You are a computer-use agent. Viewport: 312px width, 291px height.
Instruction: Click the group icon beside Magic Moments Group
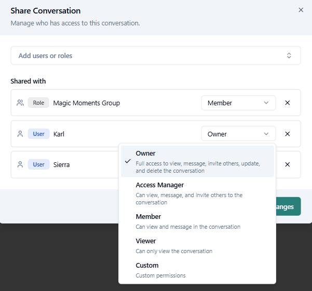tap(20, 103)
